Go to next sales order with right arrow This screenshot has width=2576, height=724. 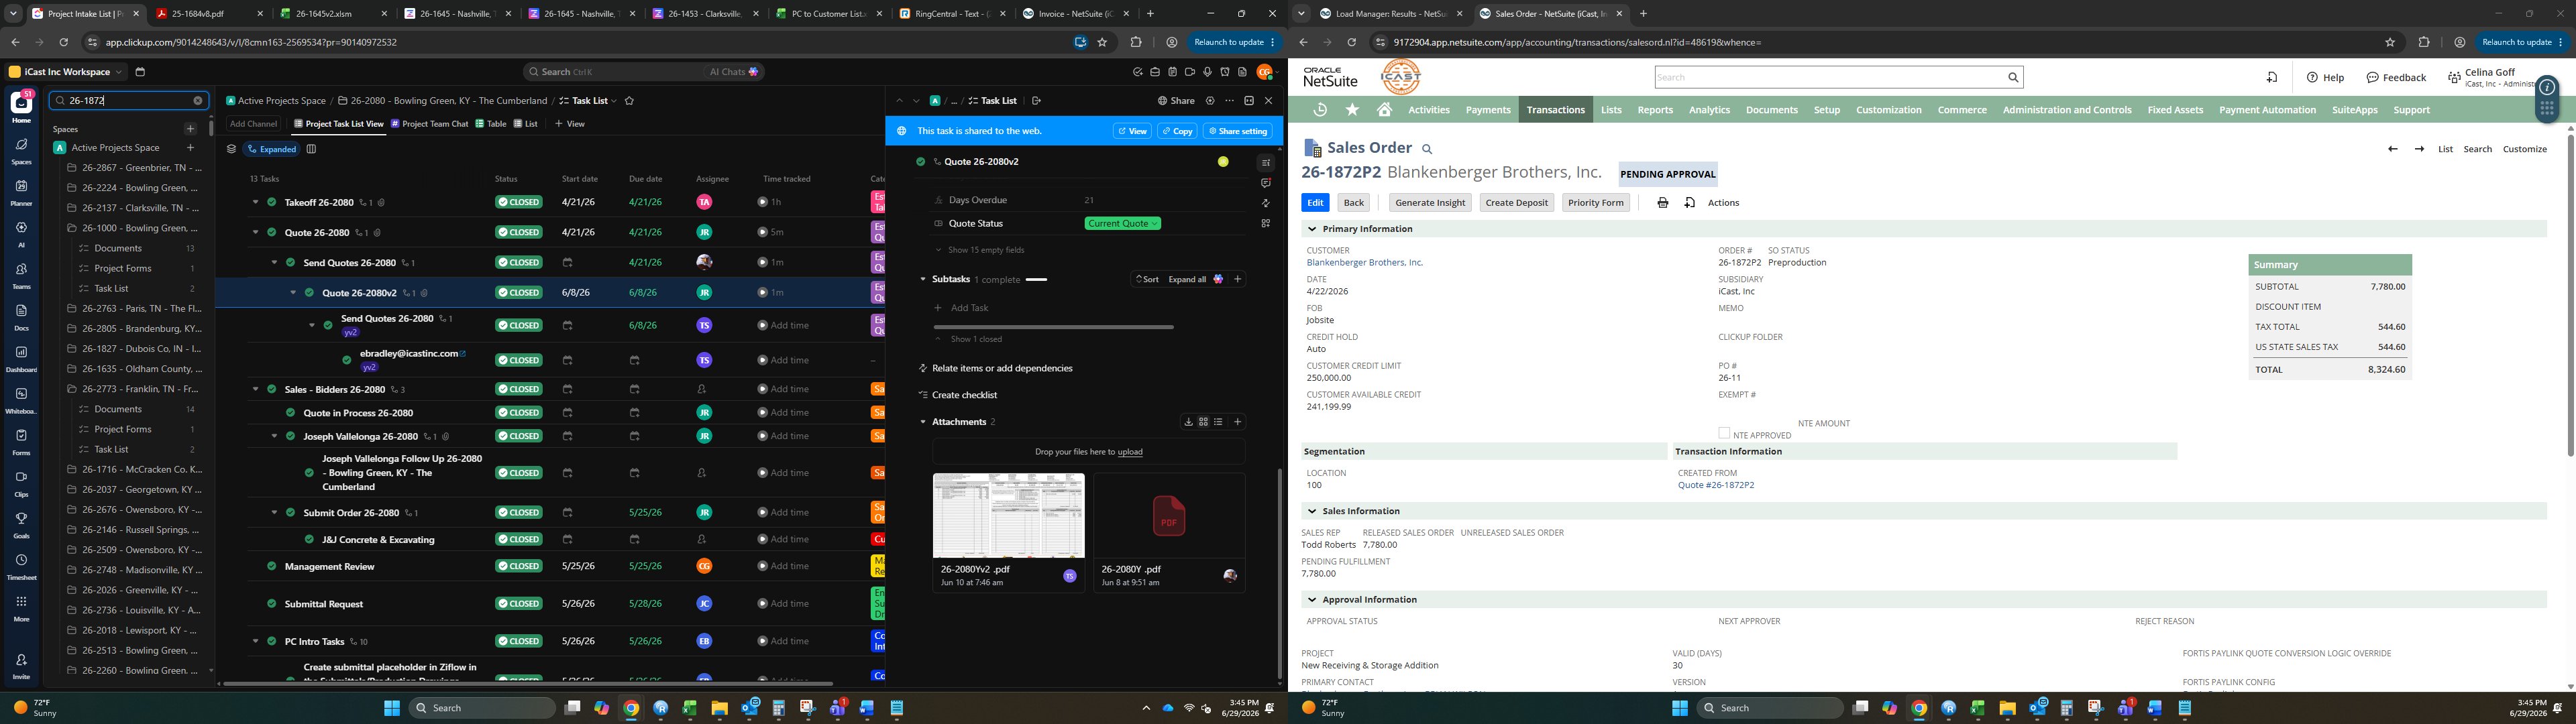pos(2418,149)
